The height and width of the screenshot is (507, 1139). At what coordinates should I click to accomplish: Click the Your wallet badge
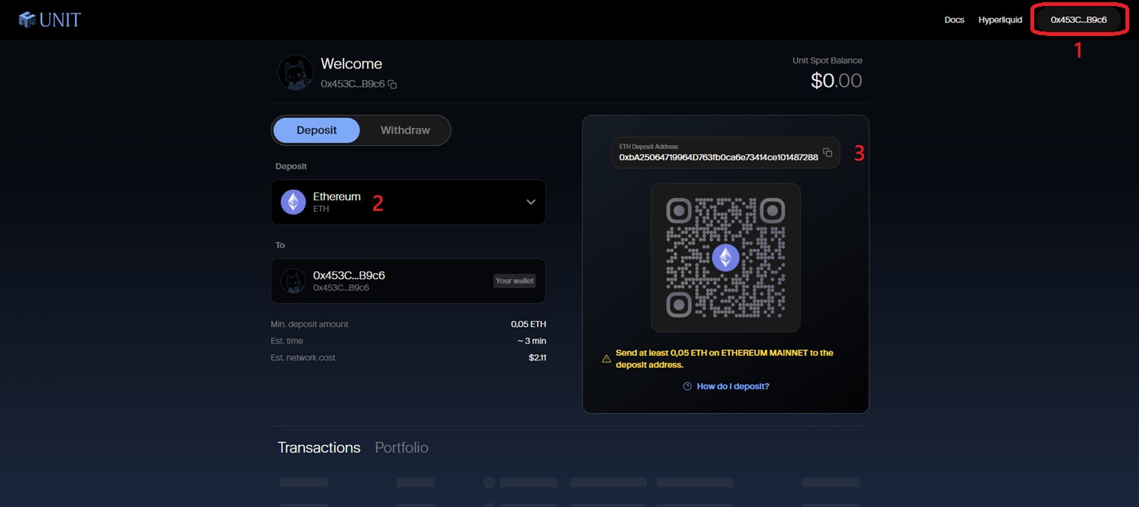coord(514,281)
